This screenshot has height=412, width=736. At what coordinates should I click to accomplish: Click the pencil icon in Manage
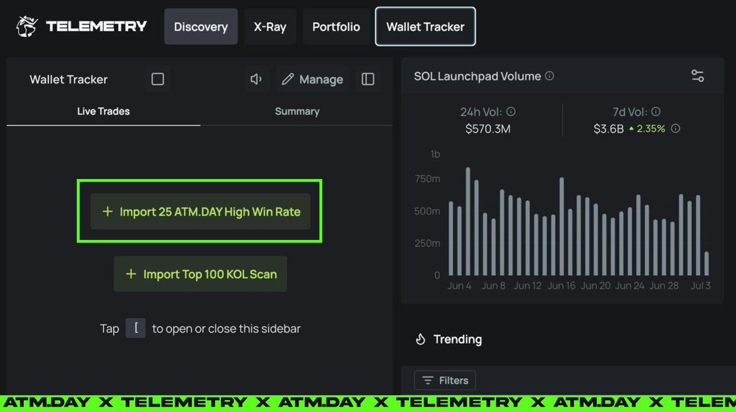coord(288,79)
